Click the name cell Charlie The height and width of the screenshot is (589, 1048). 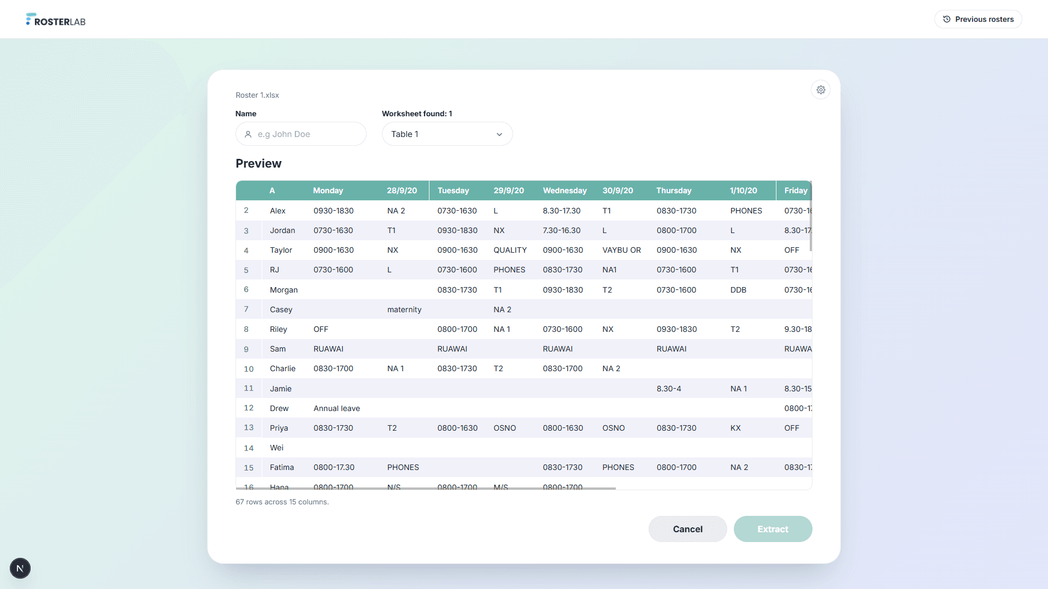tap(282, 368)
